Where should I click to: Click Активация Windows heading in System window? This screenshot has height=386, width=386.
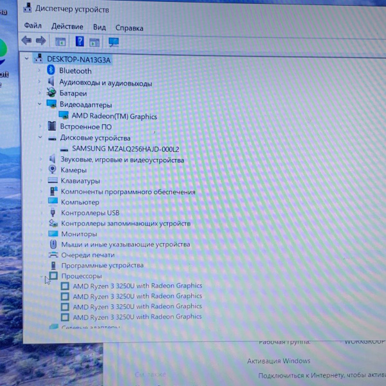coord(279,361)
